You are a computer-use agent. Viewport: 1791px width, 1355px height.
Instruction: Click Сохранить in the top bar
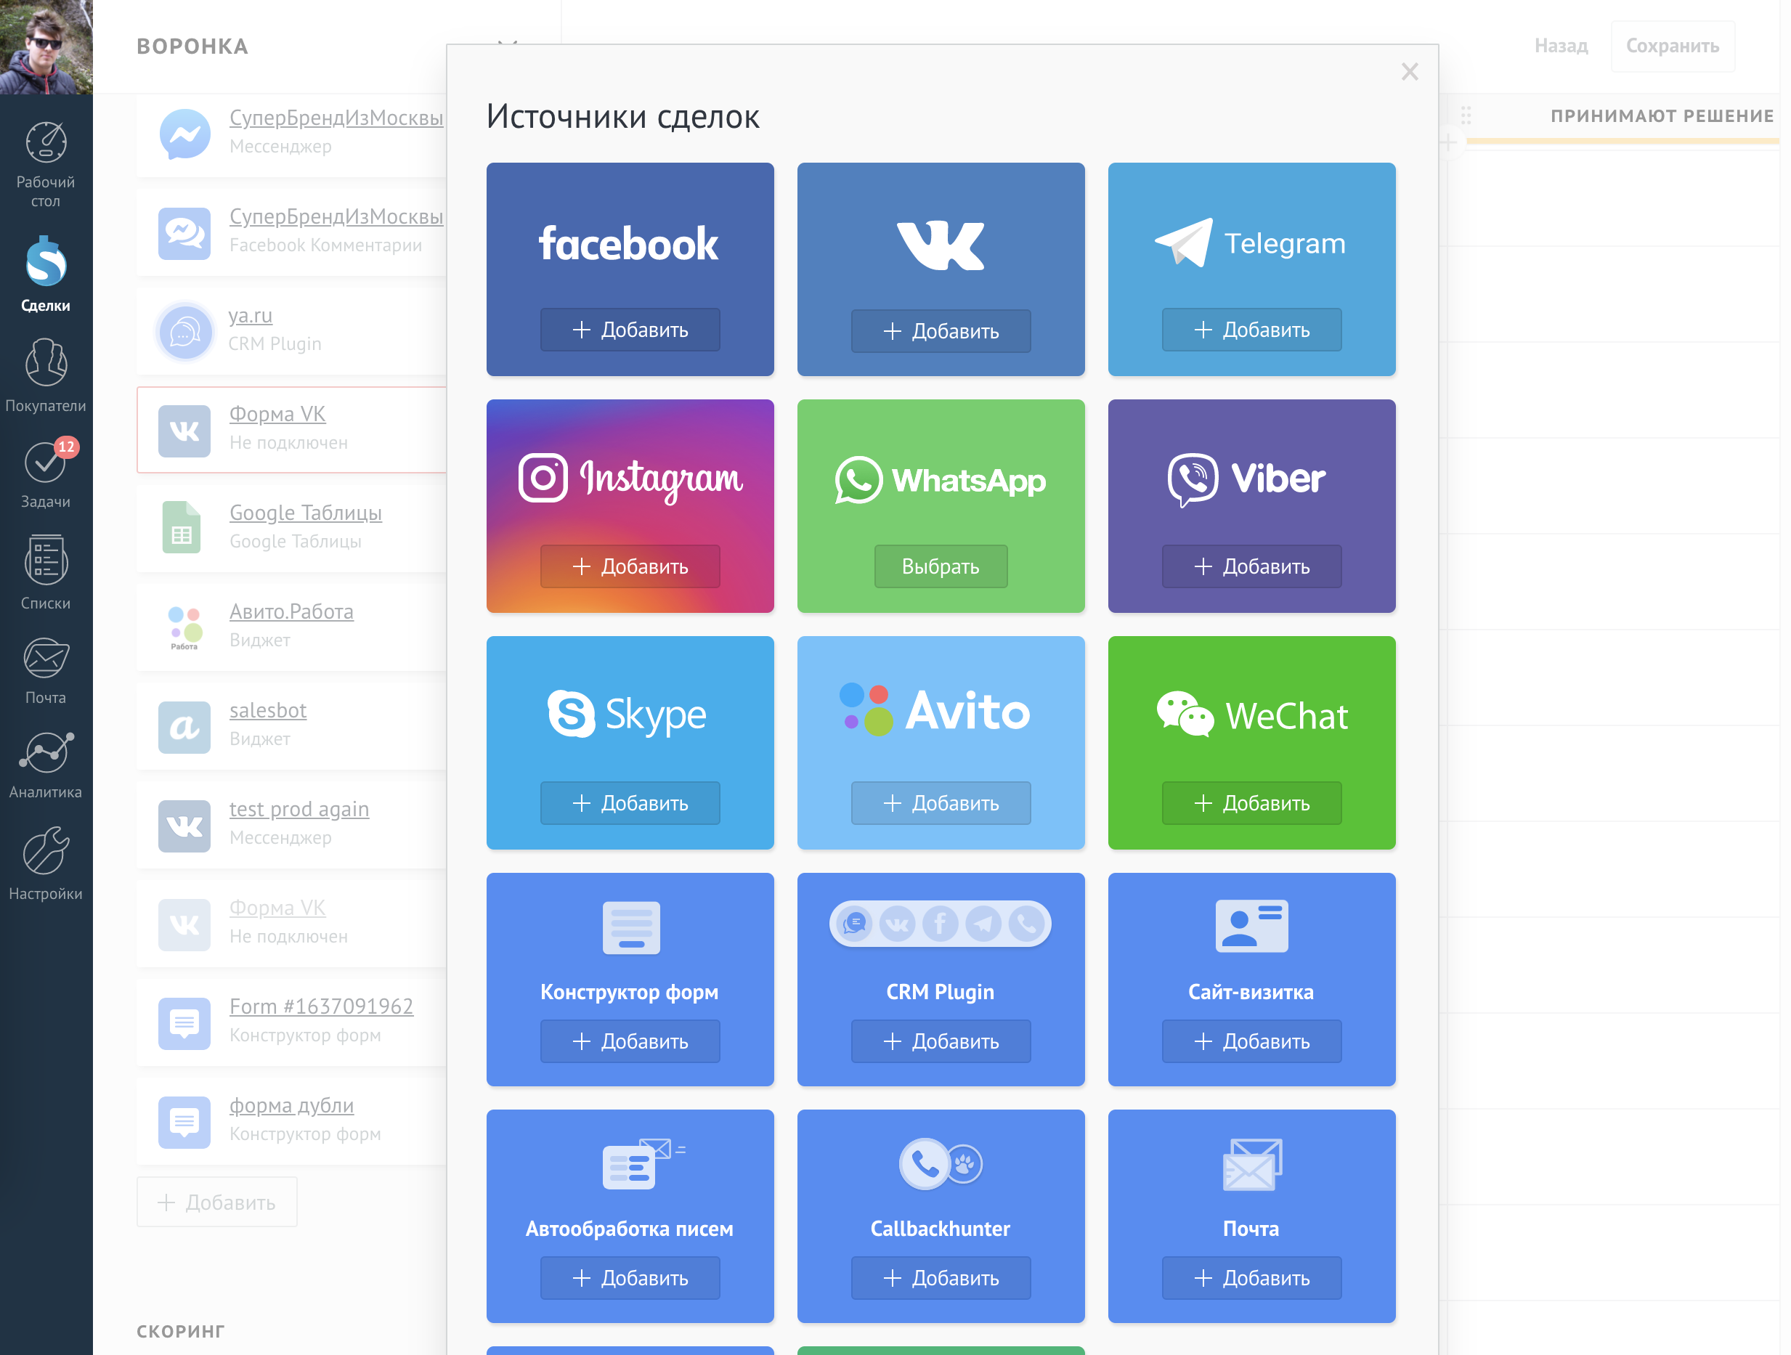point(1673,46)
